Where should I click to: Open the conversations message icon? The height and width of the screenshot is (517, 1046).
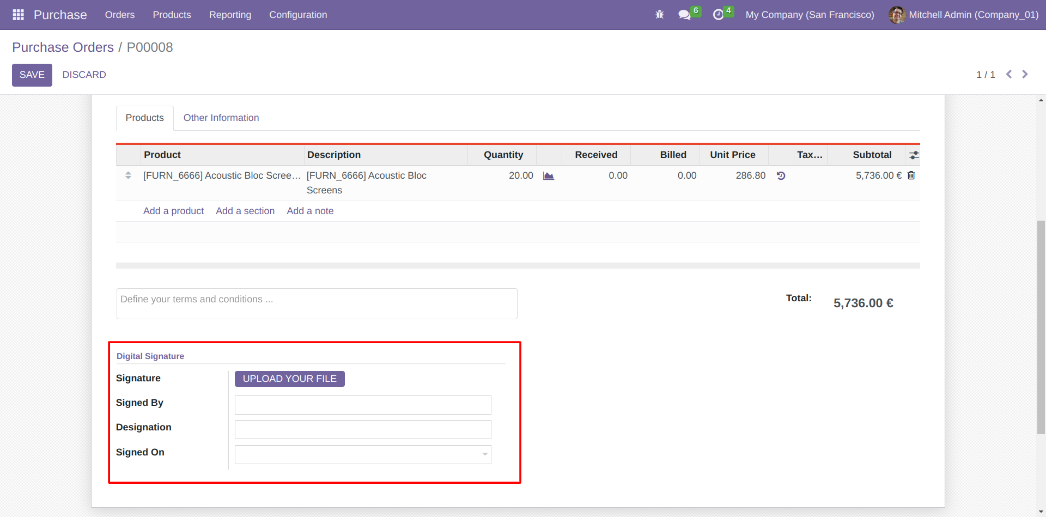pos(684,15)
